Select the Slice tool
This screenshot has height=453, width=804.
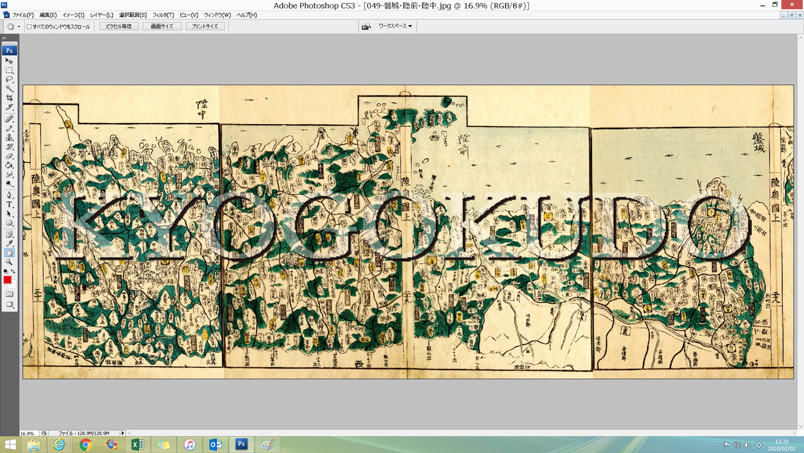pyautogui.click(x=9, y=107)
